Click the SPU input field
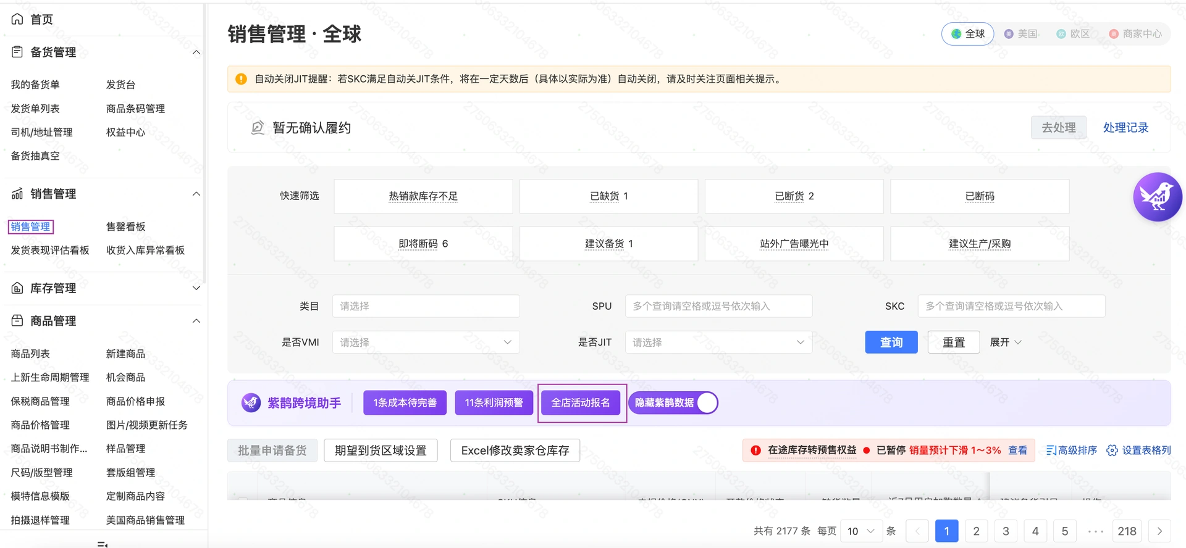Image resolution: width=1186 pixels, height=548 pixels. pos(718,306)
